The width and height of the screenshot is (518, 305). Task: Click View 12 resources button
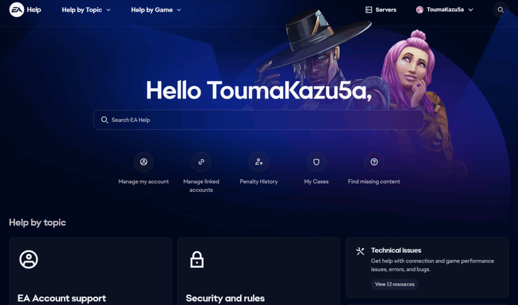click(x=395, y=284)
